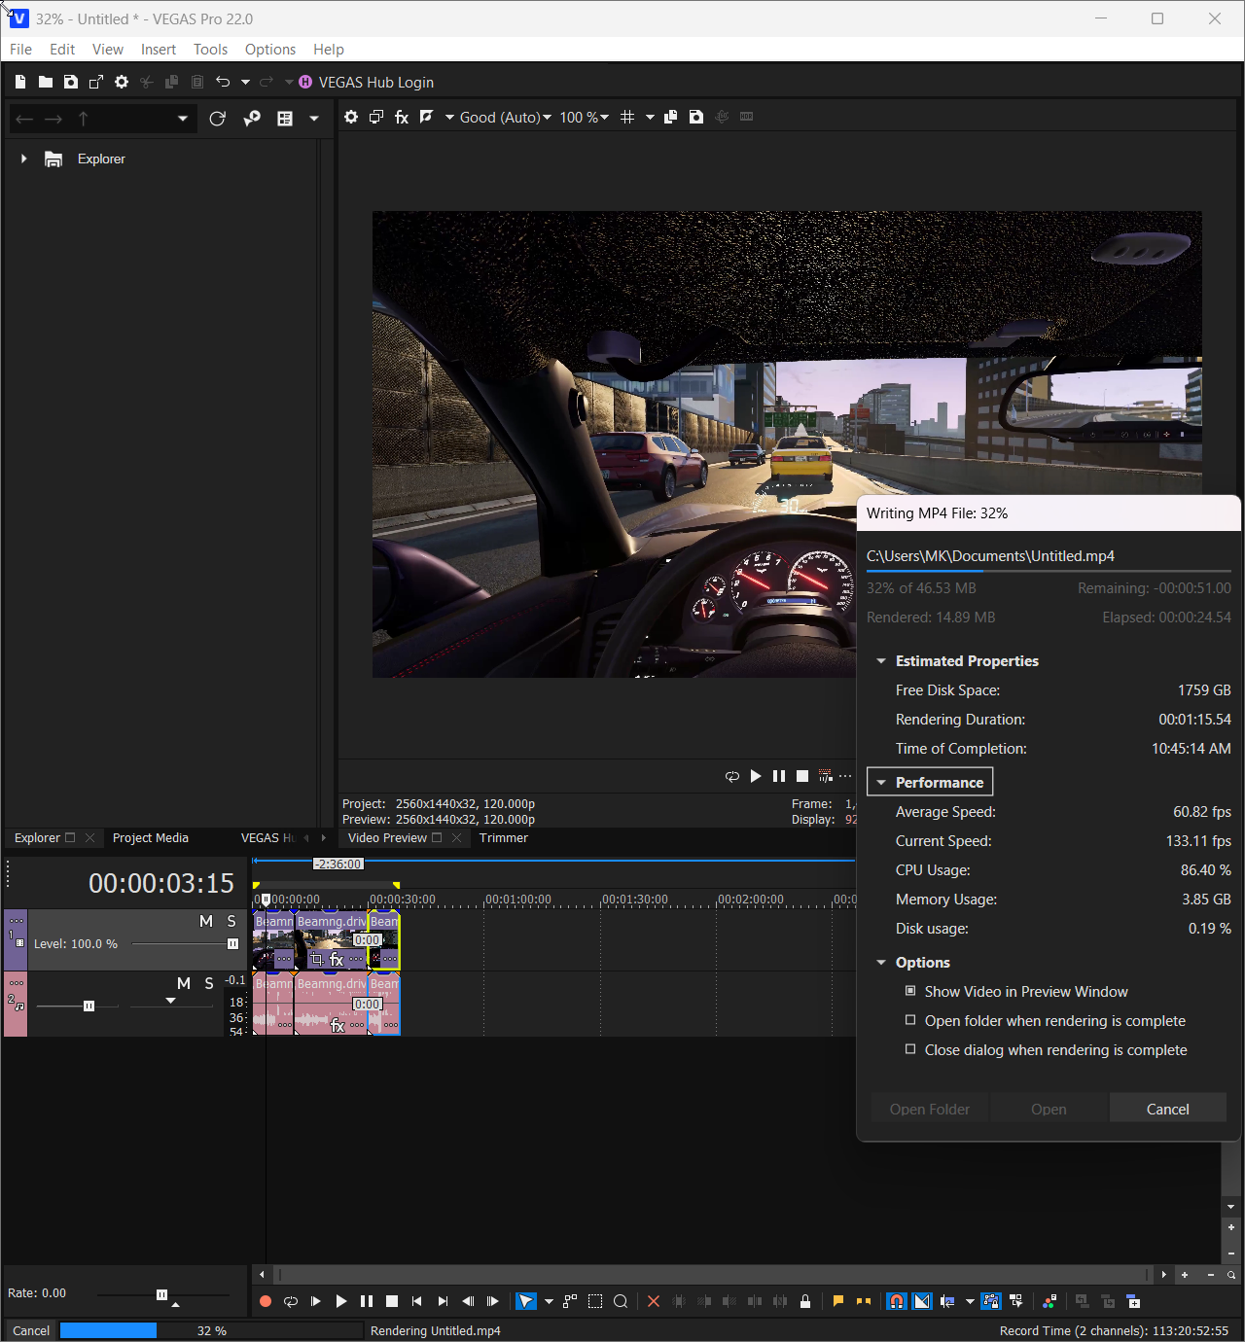Open project properties gear in main toolbar
The height and width of the screenshot is (1342, 1245).
(x=122, y=83)
